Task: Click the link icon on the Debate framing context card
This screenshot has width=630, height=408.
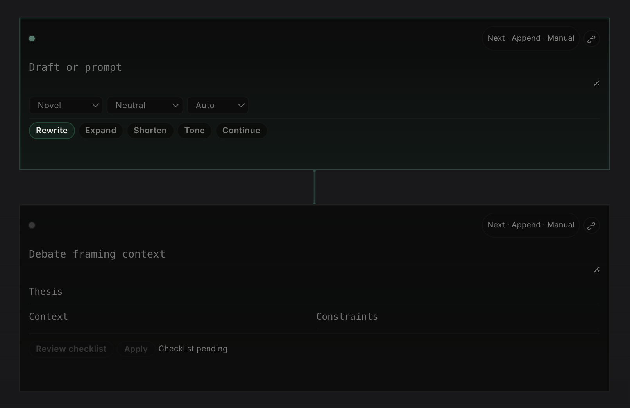Action: [x=591, y=225]
